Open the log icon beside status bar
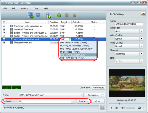 point(102,107)
